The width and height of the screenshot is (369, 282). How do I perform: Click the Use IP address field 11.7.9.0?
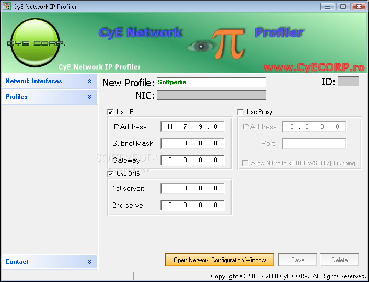[x=192, y=127]
